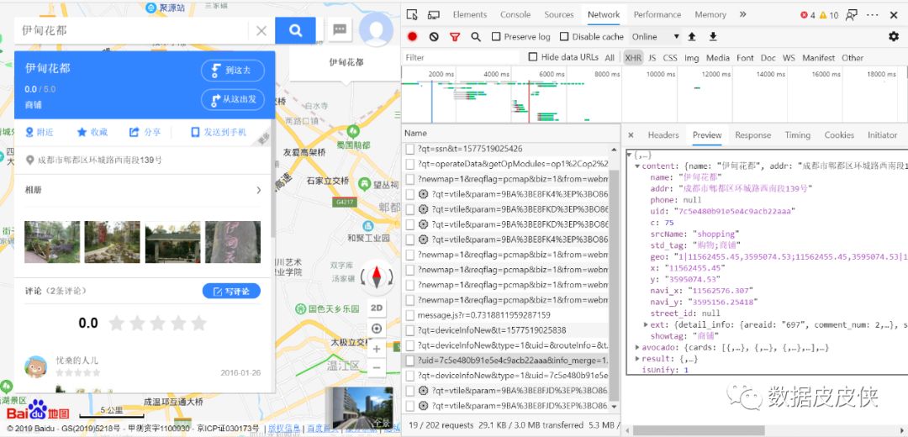Click the import HAR upload arrow
The height and width of the screenshot is (437, 908).
click(x=691, y=36)
